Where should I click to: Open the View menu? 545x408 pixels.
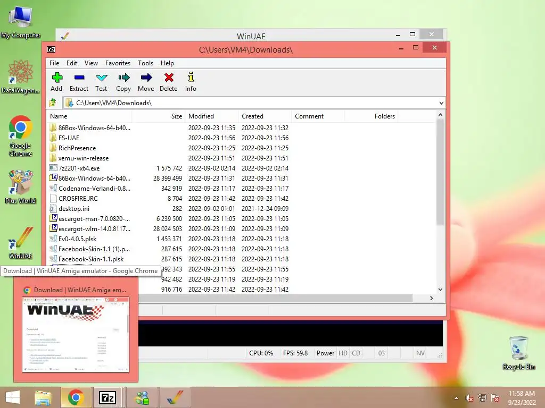click(x=91, y=63)
